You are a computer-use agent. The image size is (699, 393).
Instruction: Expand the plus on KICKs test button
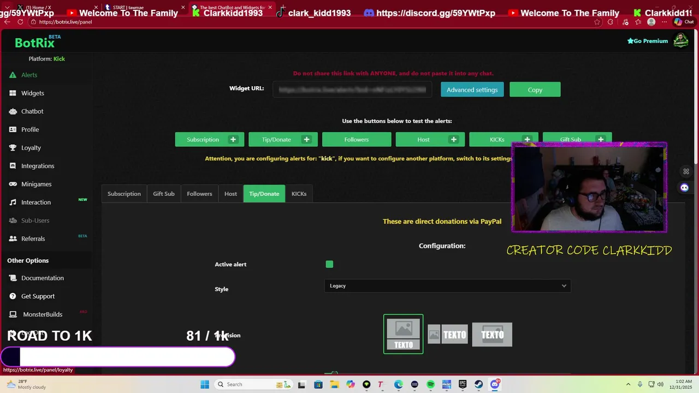click(x=527, y=139)
